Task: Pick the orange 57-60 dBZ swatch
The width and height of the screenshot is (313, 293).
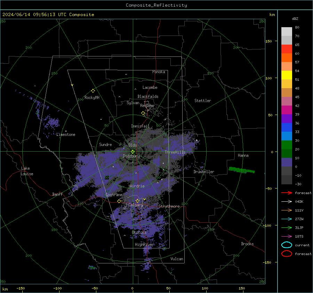Action: click(287, 58)
